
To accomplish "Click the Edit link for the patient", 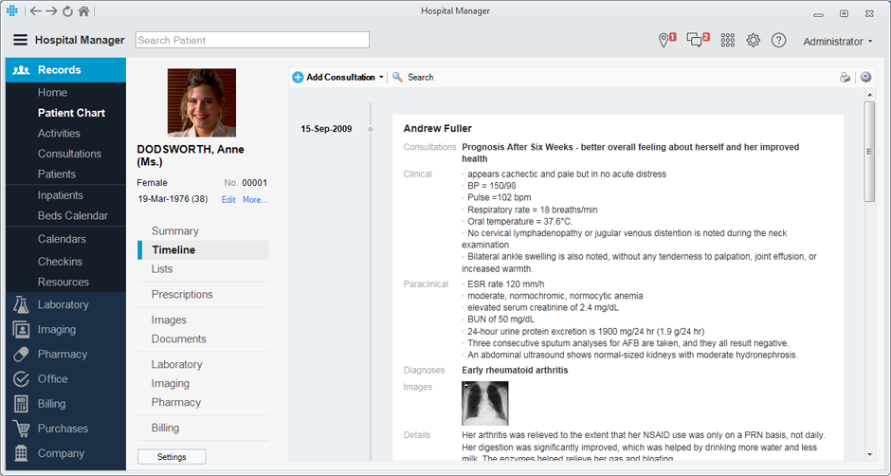I will [228, 200].
